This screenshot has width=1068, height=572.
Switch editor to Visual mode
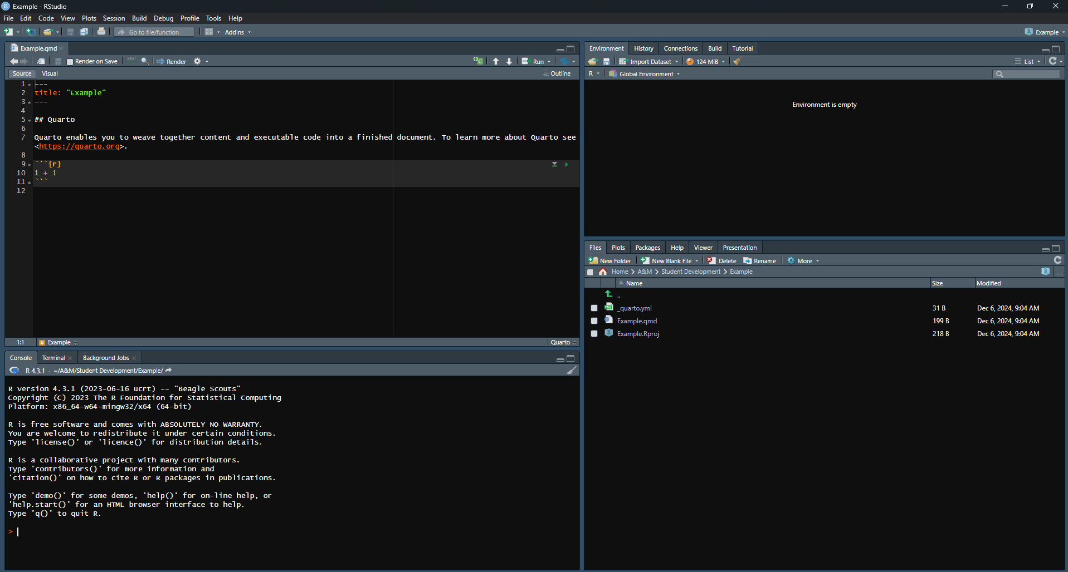50,73
